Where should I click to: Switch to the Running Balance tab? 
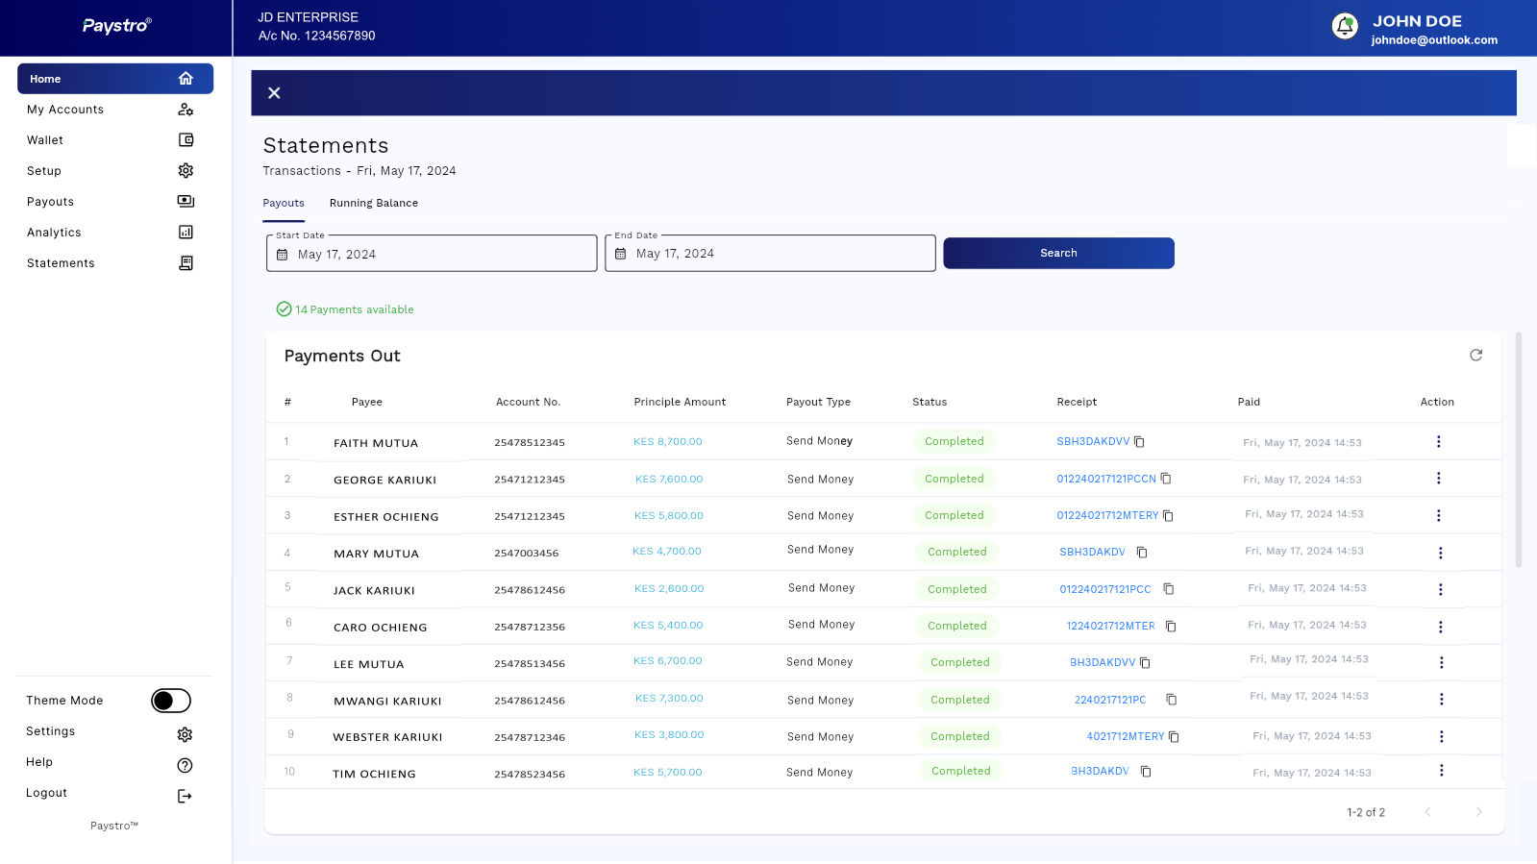click(373, 204)
